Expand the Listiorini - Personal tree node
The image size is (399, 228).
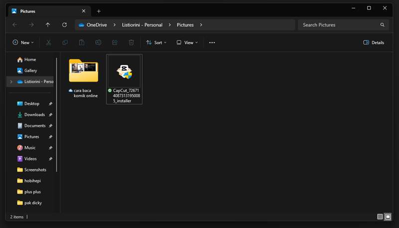[11, 82]
